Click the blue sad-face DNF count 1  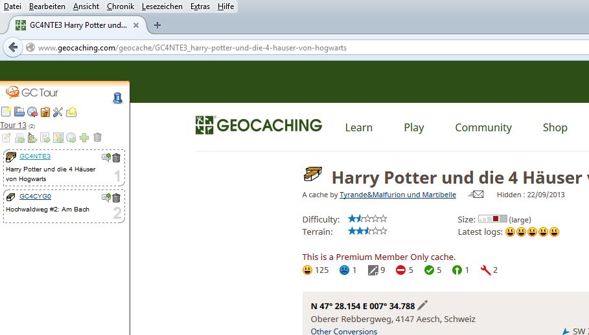point(348,270)
